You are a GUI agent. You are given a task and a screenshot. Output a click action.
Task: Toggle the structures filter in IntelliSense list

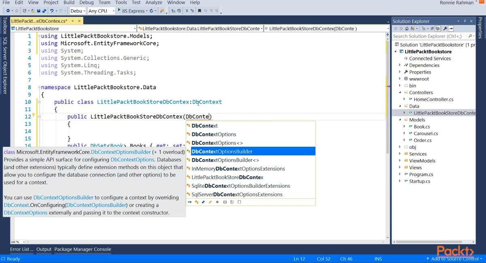[x=203, y=202]
